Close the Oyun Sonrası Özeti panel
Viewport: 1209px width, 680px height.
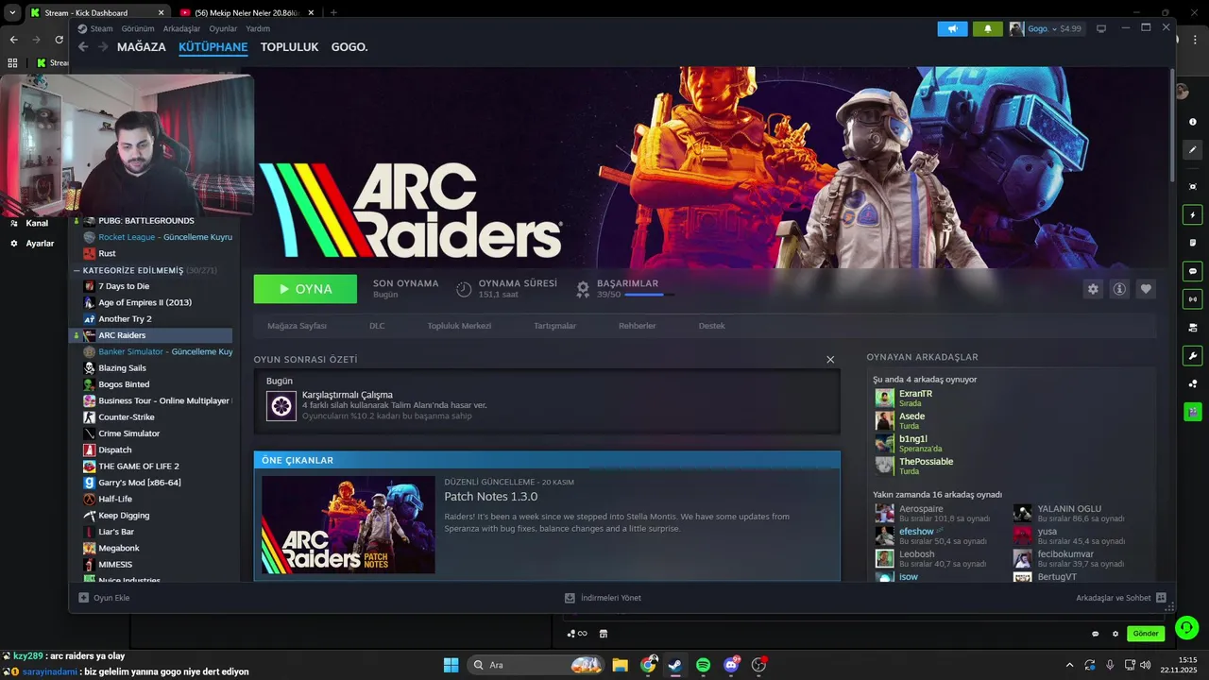point(830,360)
